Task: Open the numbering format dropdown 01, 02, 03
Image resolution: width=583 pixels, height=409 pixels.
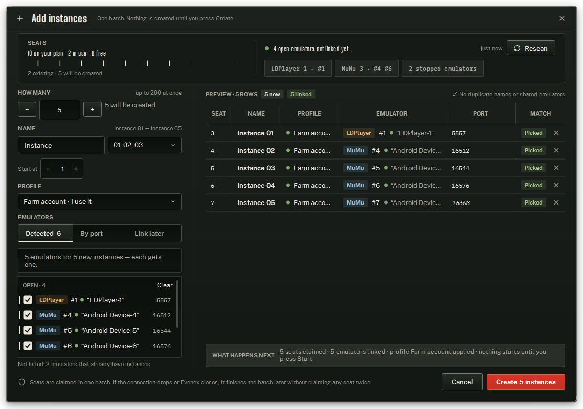Action: pos(145,145)
